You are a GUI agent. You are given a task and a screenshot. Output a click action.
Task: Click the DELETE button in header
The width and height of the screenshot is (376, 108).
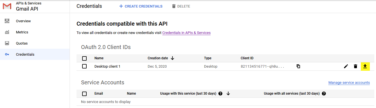point(181,6)
